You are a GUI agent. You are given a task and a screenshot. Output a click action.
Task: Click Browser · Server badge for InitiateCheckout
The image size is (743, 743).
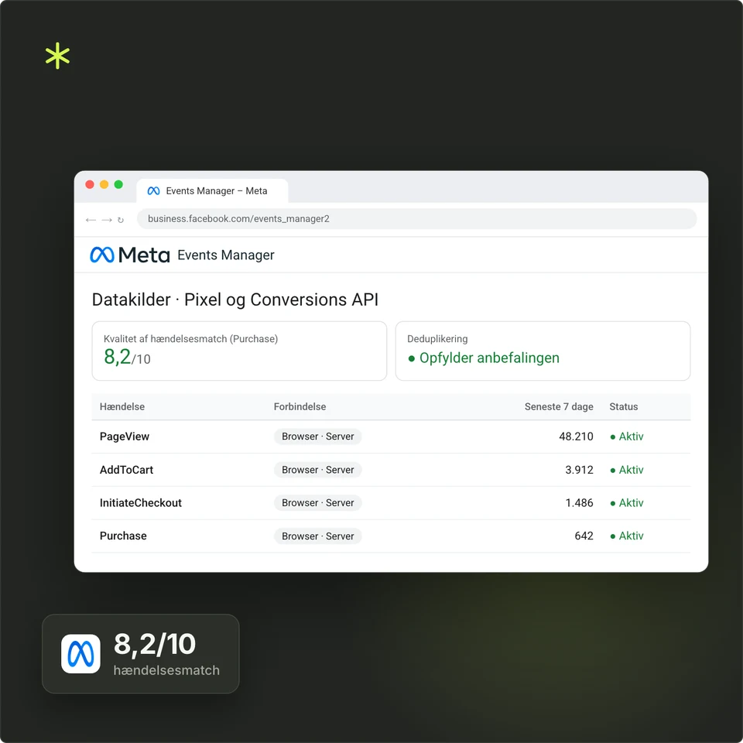tap(318, 503)
